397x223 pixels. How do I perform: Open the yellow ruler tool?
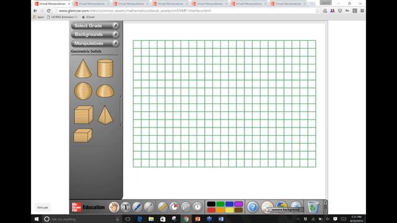pyautogui.click(x=163, y=207)
